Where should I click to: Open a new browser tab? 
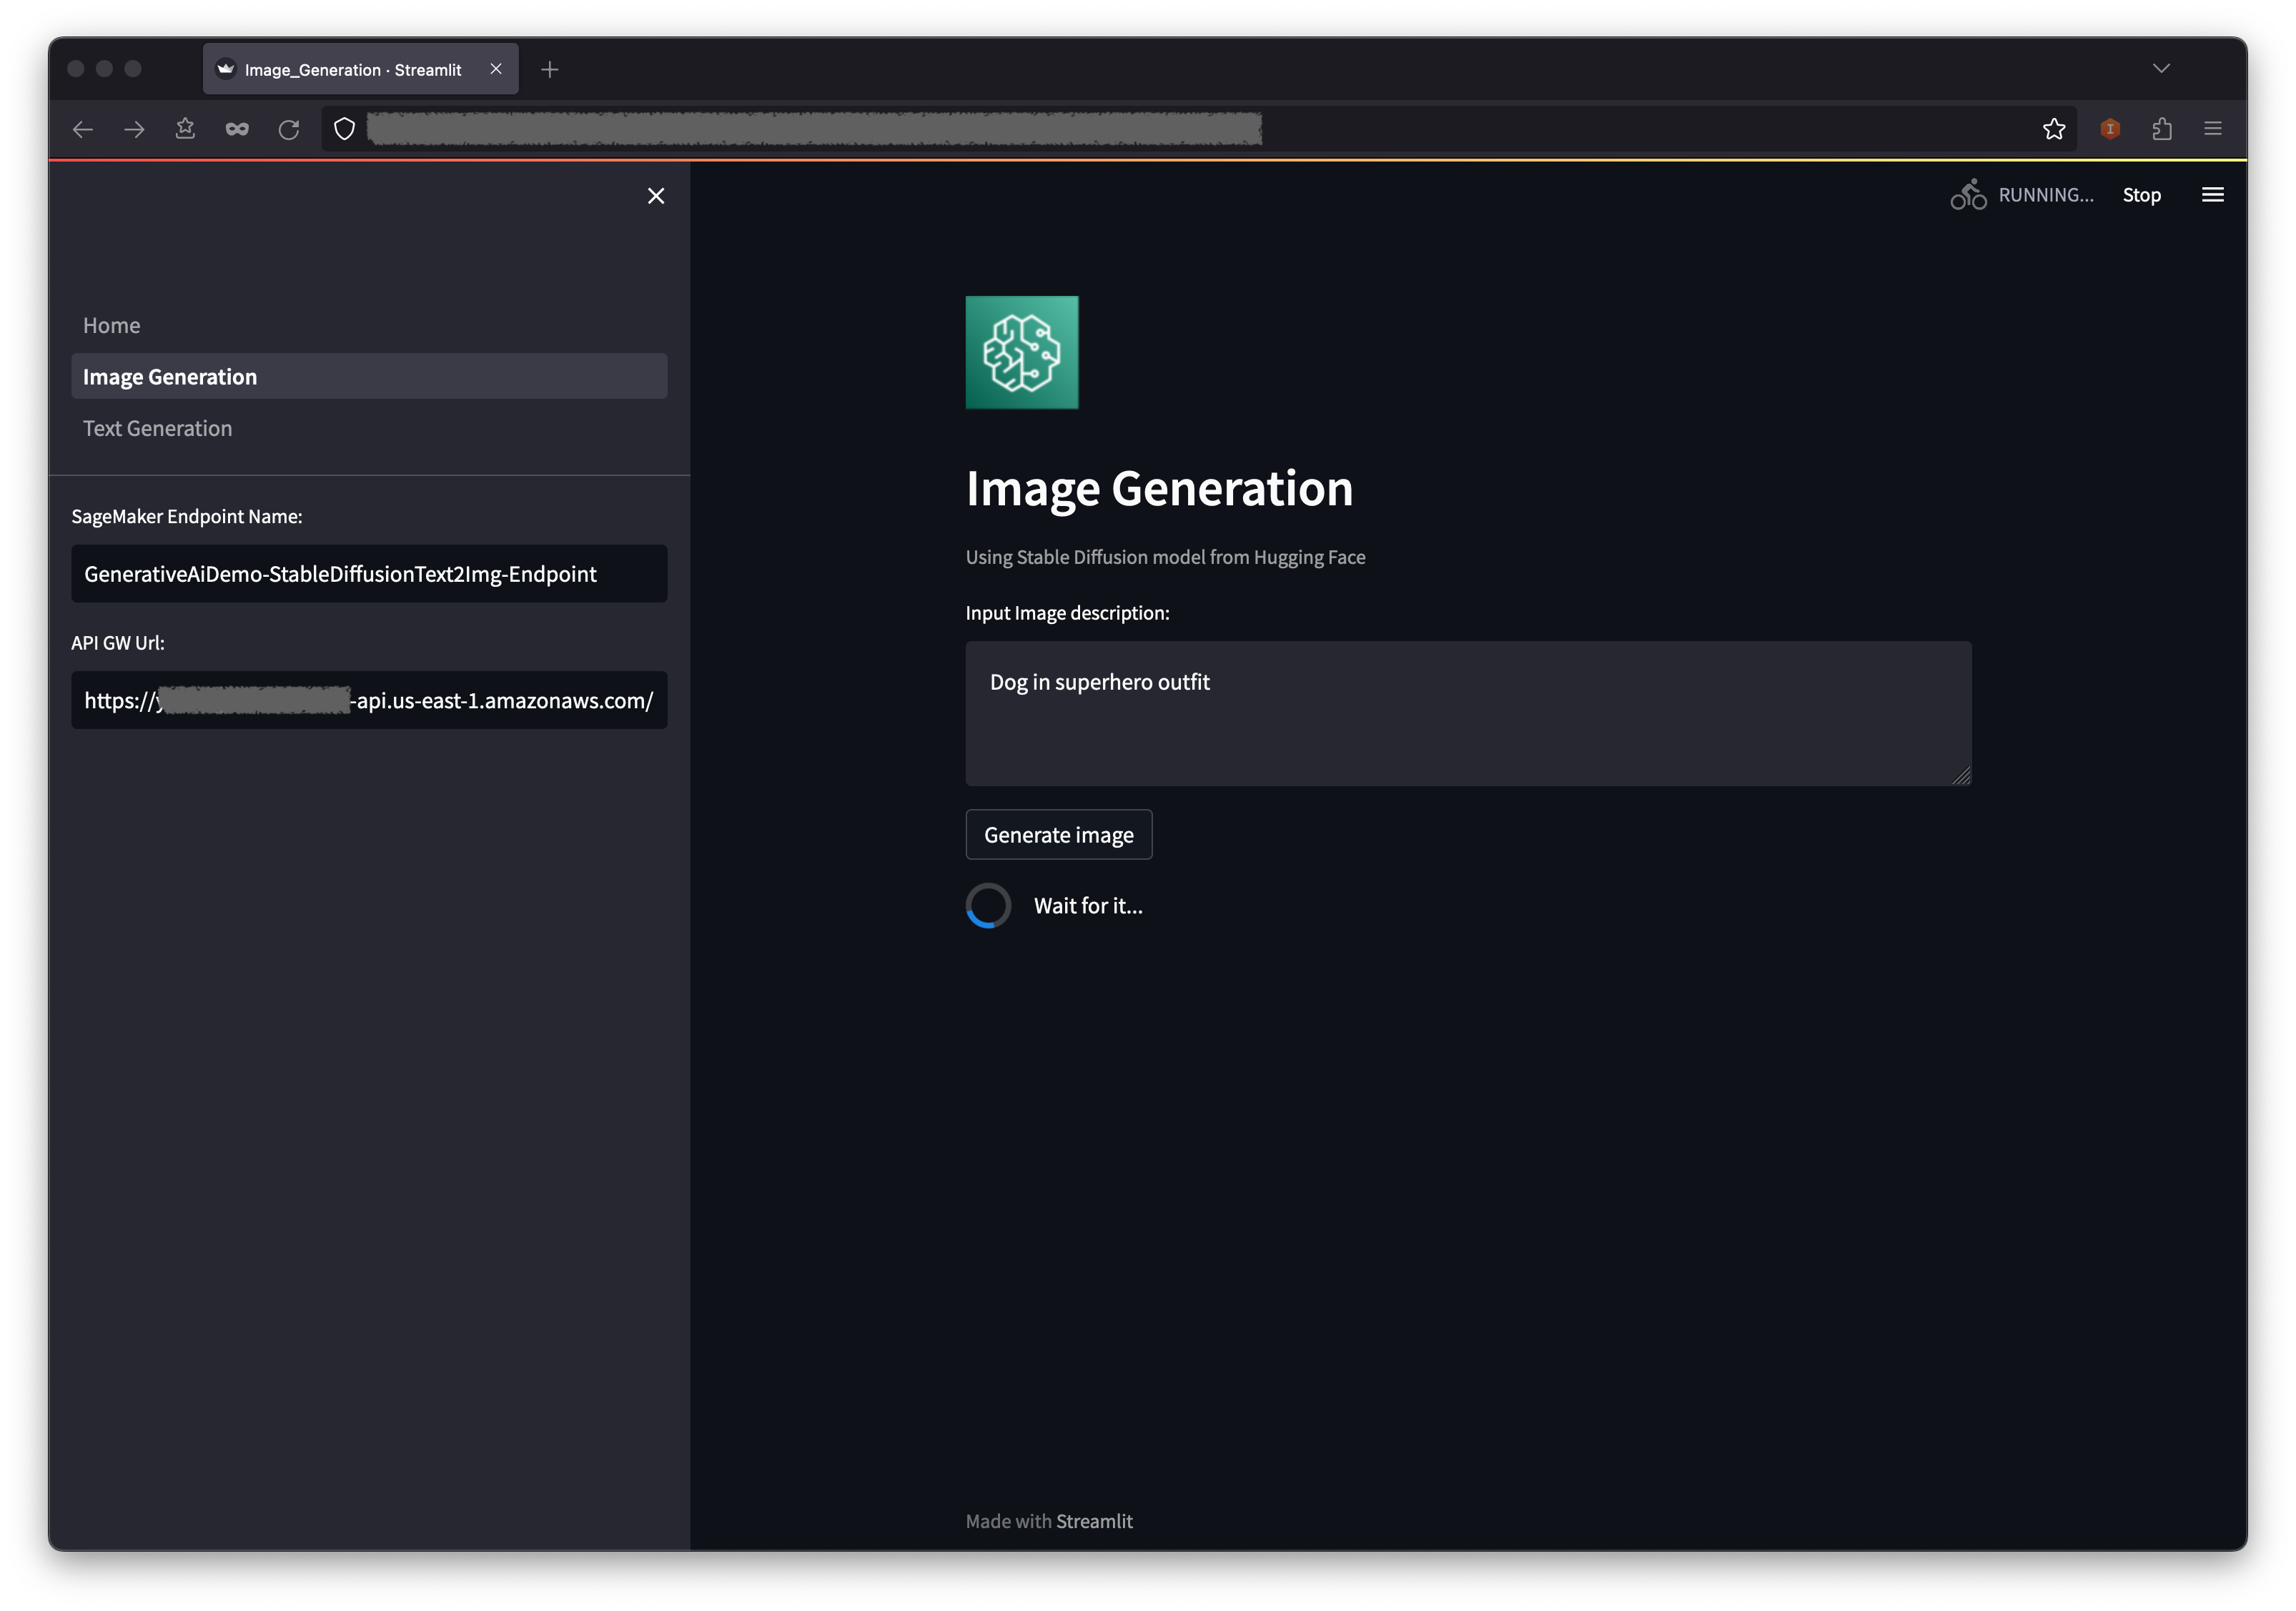549,69
